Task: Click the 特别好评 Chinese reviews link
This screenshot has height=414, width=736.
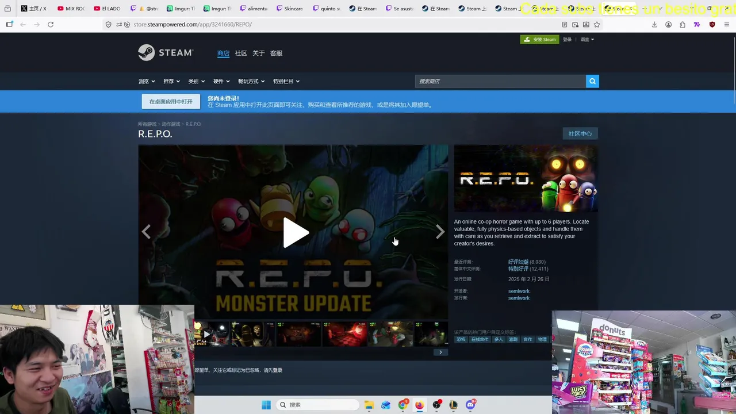Action: 518,269
